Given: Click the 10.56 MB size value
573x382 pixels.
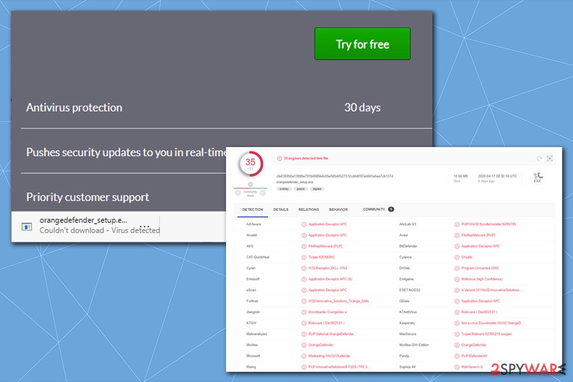Looking at the screenshot, I should (x=460, y=176).
